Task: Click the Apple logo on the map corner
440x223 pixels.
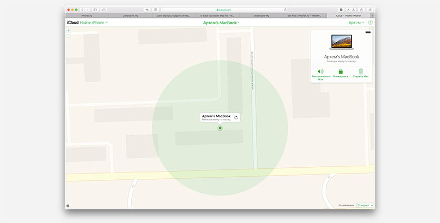Action: pyautogui.click(x=68, y=206)
